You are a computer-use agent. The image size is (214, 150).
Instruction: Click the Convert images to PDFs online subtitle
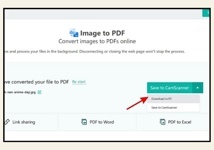[97, 41]
